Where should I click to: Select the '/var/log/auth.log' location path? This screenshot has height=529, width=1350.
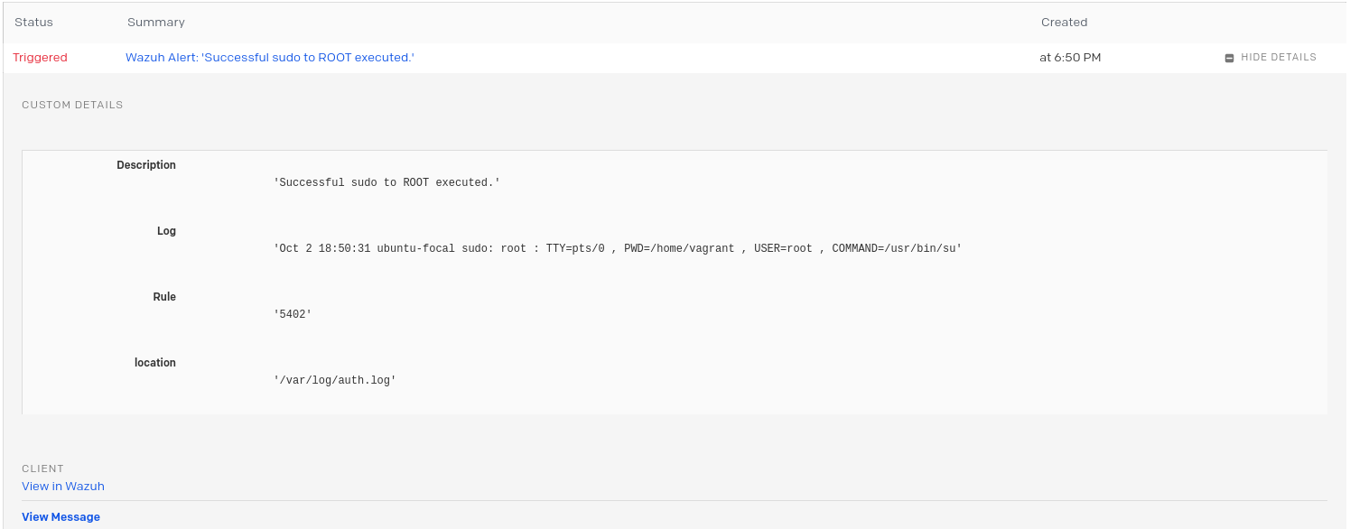[x=336, y=379]
